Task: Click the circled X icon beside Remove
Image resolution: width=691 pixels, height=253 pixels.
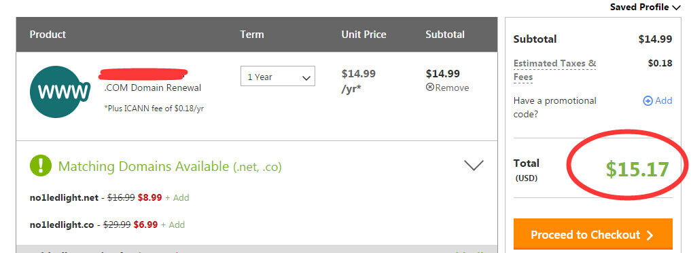Action: 430,87
